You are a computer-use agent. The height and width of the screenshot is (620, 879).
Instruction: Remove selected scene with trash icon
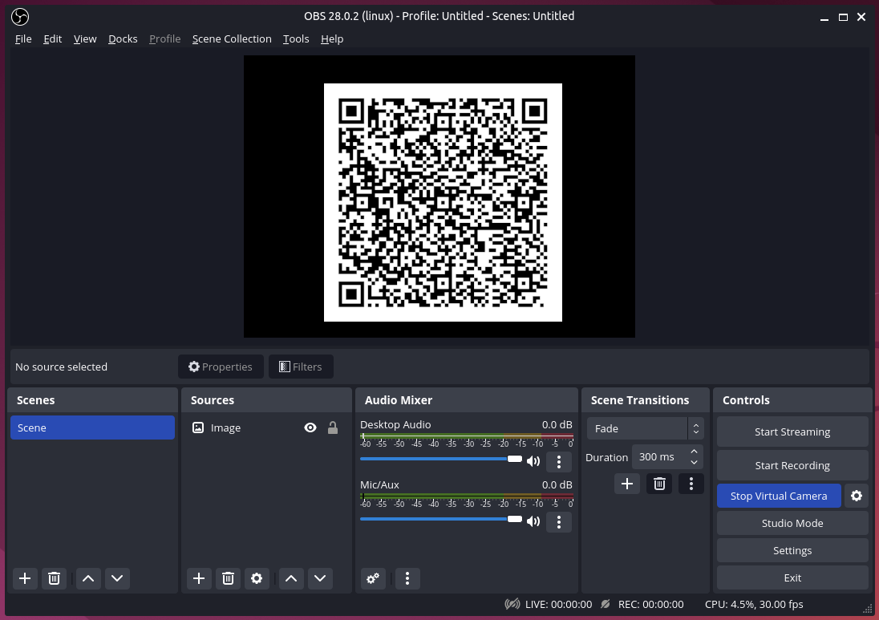click(x=54, y=578)
